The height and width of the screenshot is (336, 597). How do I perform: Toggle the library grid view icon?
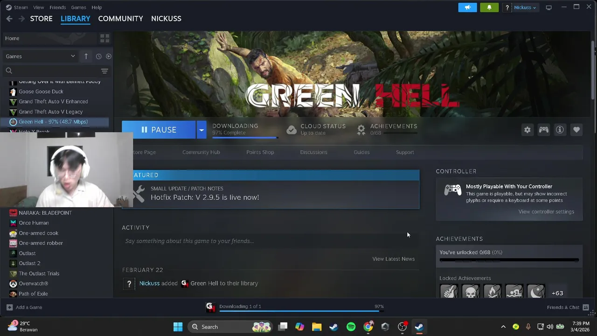point(104,38)
